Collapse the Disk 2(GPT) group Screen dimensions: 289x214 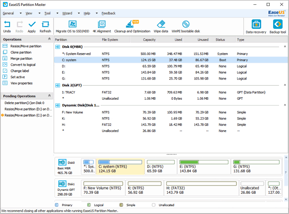point(285,85)
